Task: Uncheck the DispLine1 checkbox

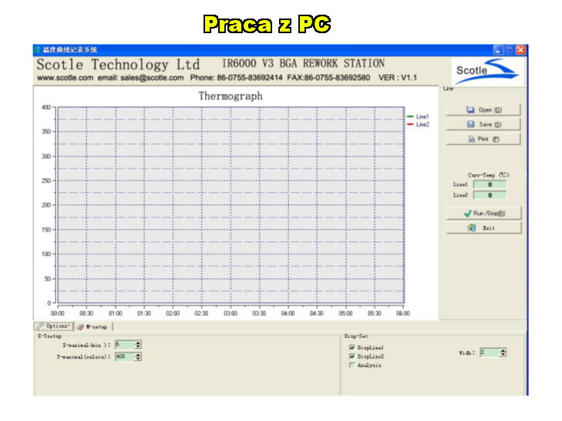Action: click(x=352, y=348)
